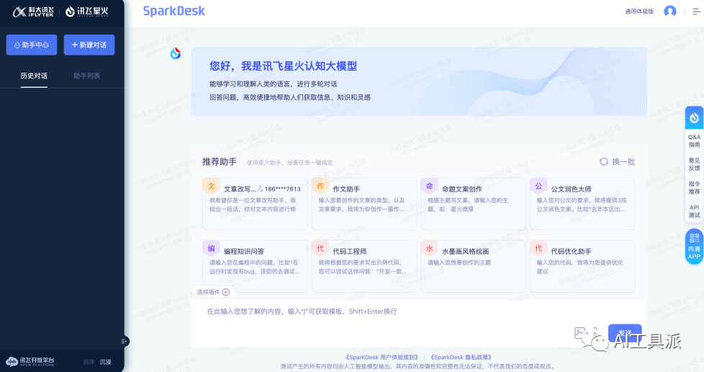
Task: Select the 纯净 display mode
Action: click(x=89, y=362)
